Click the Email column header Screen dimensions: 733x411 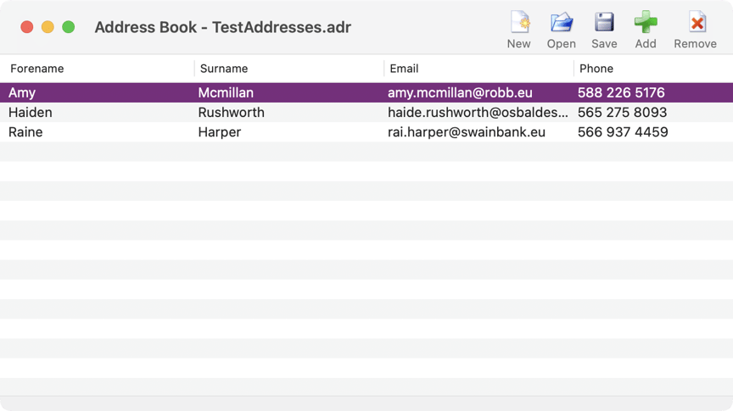pos(404,69)
